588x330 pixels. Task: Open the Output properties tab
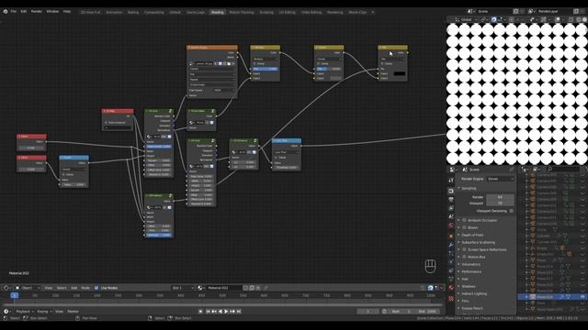tap(451, 200)
